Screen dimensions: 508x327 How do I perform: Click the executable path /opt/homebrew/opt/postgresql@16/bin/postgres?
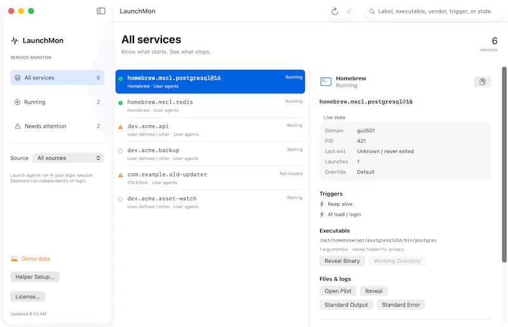point(378,241)
